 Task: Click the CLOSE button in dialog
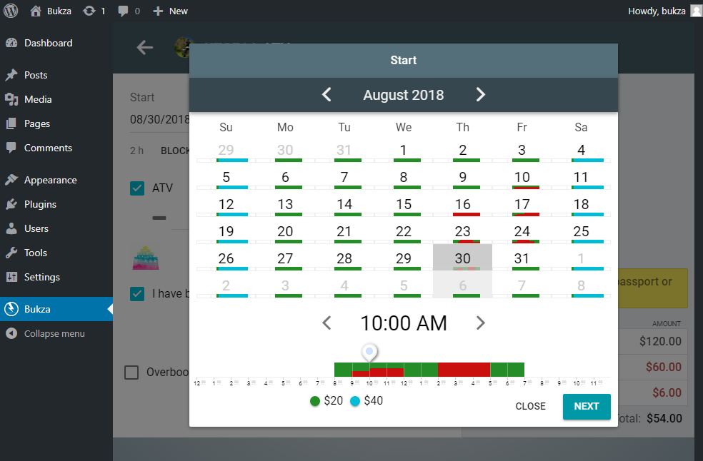click(530, 406)
